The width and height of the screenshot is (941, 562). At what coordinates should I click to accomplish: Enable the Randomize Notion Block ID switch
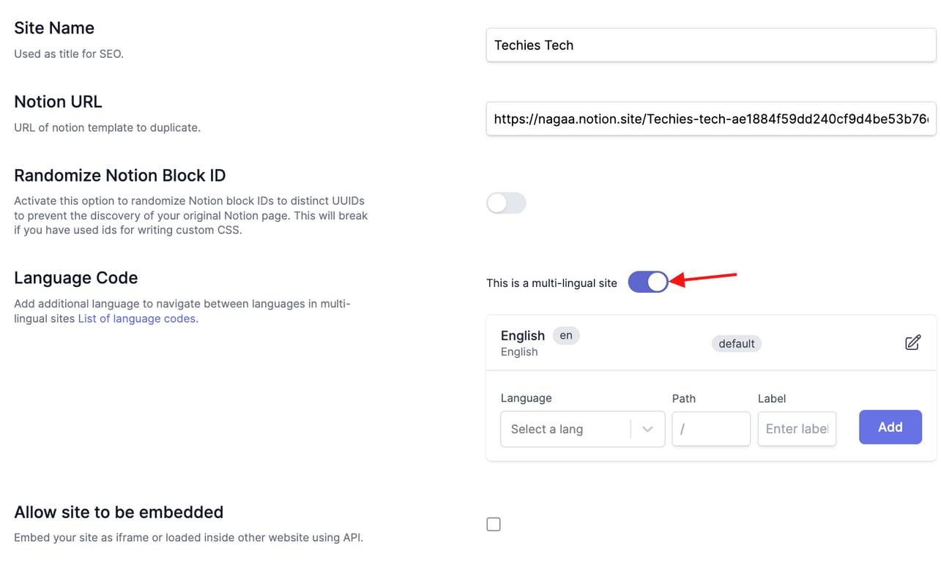506,203
